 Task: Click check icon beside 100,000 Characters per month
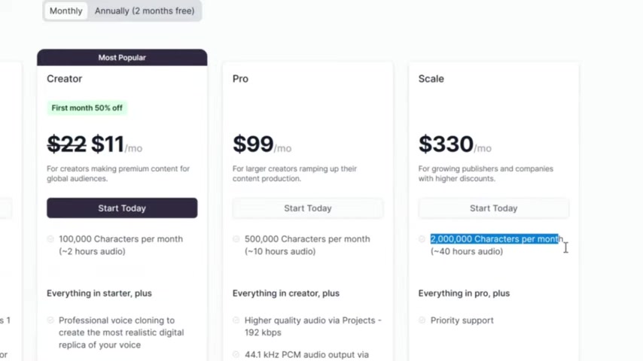pyautogui.click(x=50, y=239)
